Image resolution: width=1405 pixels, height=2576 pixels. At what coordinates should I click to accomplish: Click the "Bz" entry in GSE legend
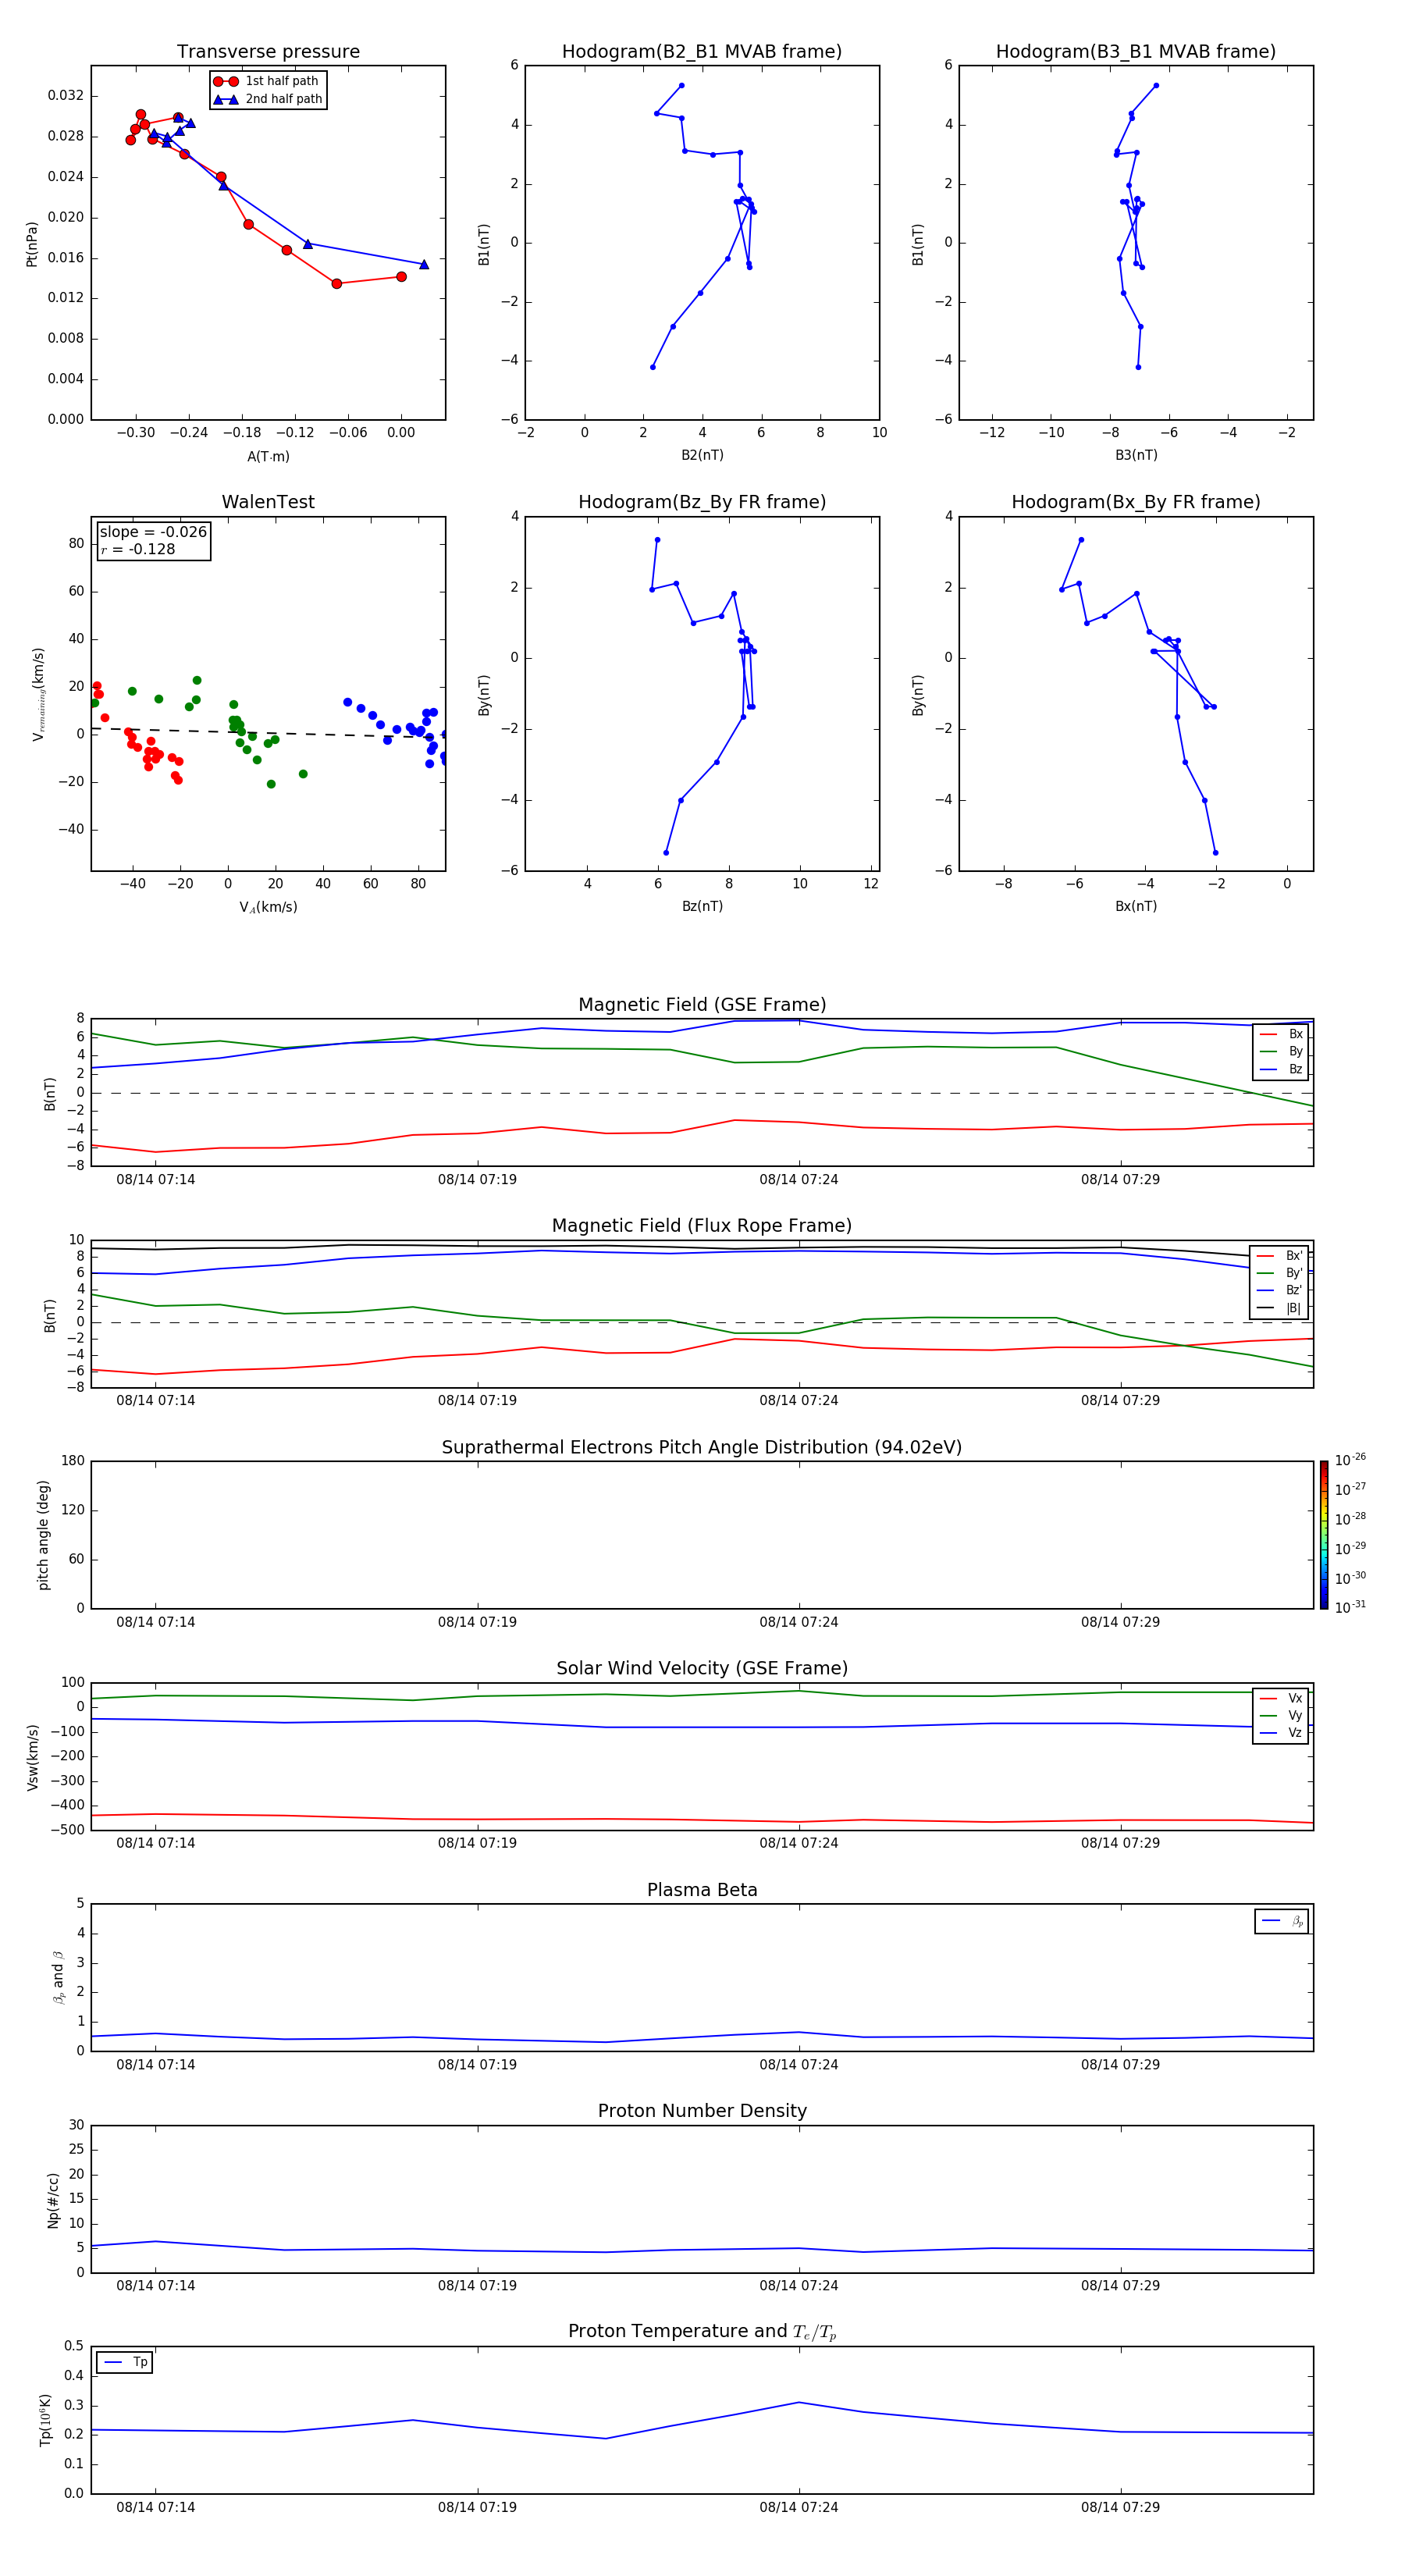point(1281,1069)
